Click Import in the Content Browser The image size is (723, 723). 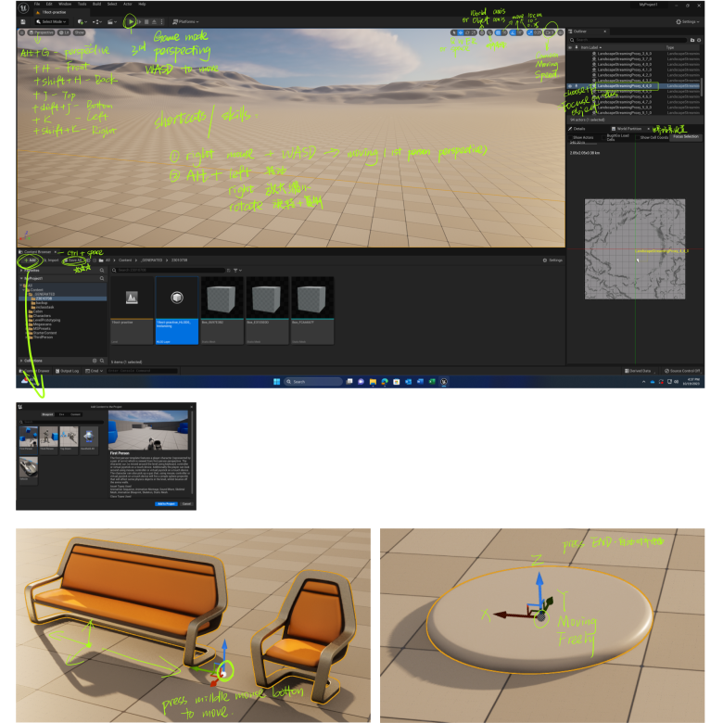click(52, 260)
